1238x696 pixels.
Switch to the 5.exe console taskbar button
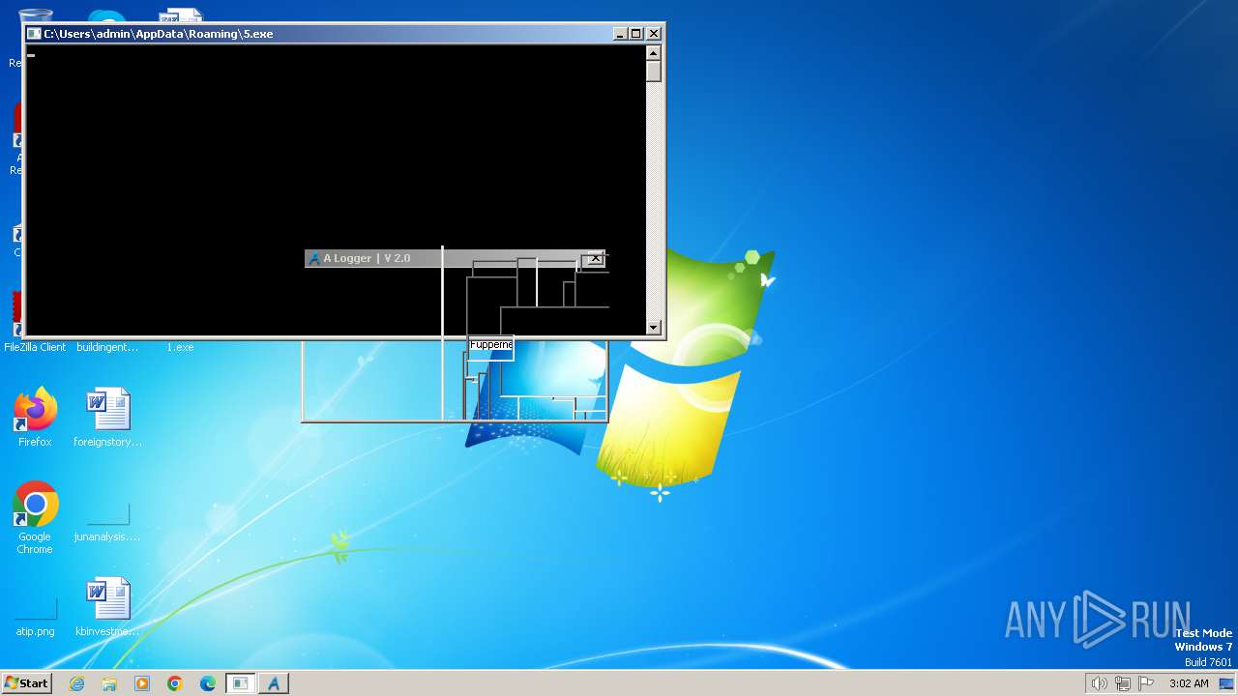coord(241,683)
